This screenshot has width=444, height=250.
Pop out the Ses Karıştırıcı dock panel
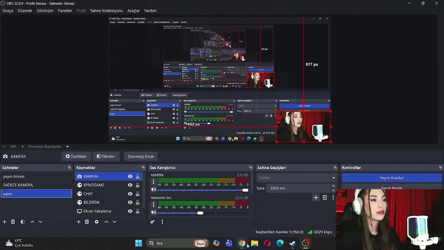pos(250,168)
